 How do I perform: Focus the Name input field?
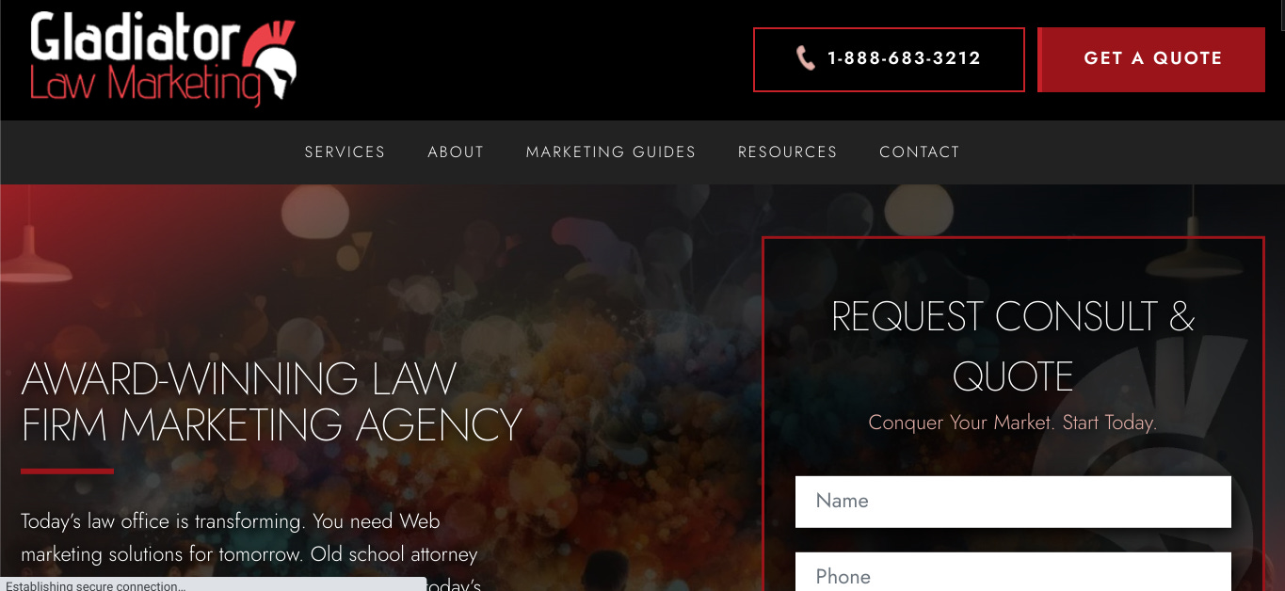click(1013, 502)
